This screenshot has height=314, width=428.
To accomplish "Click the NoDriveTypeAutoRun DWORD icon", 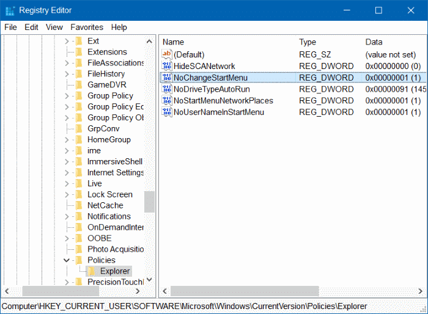I will tap(167, 89).
